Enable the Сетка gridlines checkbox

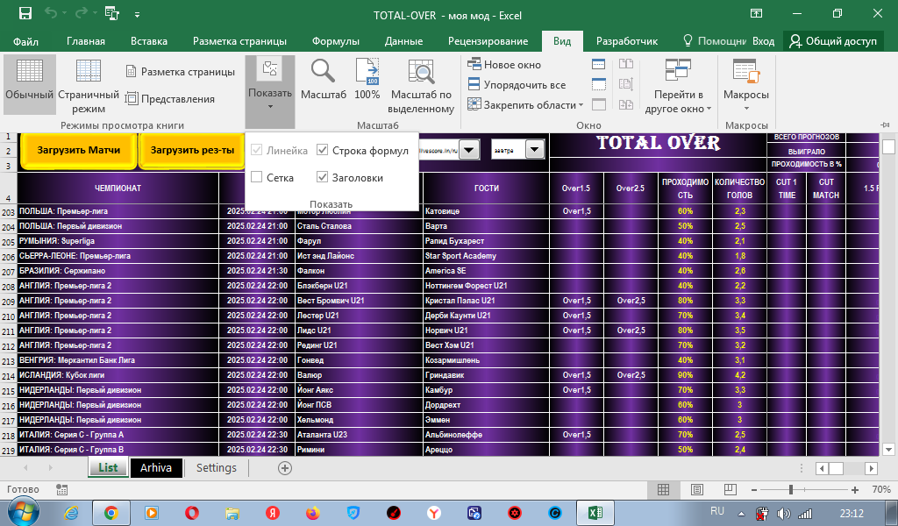[x=257, y=177]
